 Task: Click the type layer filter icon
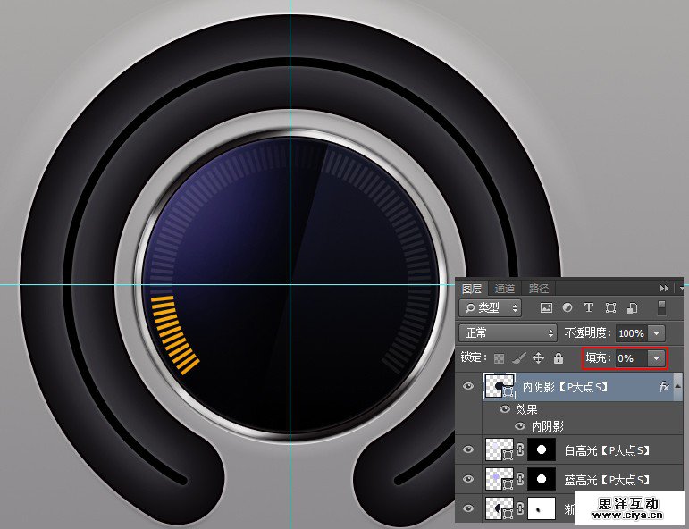pos(589,308)
